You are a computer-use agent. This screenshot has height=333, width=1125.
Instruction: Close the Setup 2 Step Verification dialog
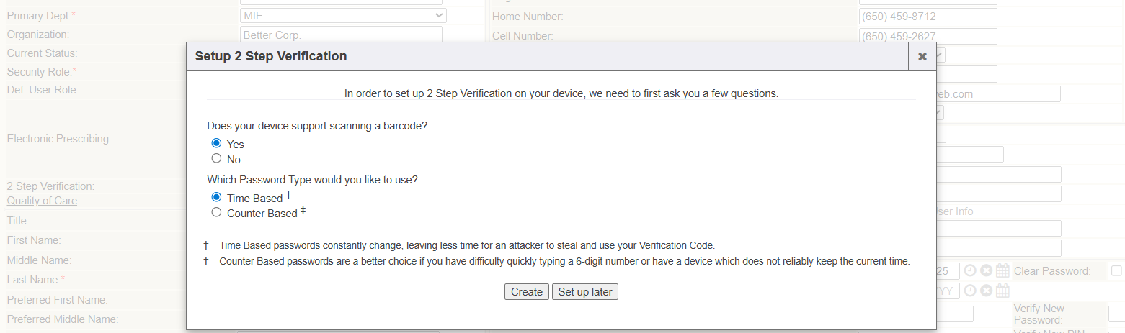(922, 57)
